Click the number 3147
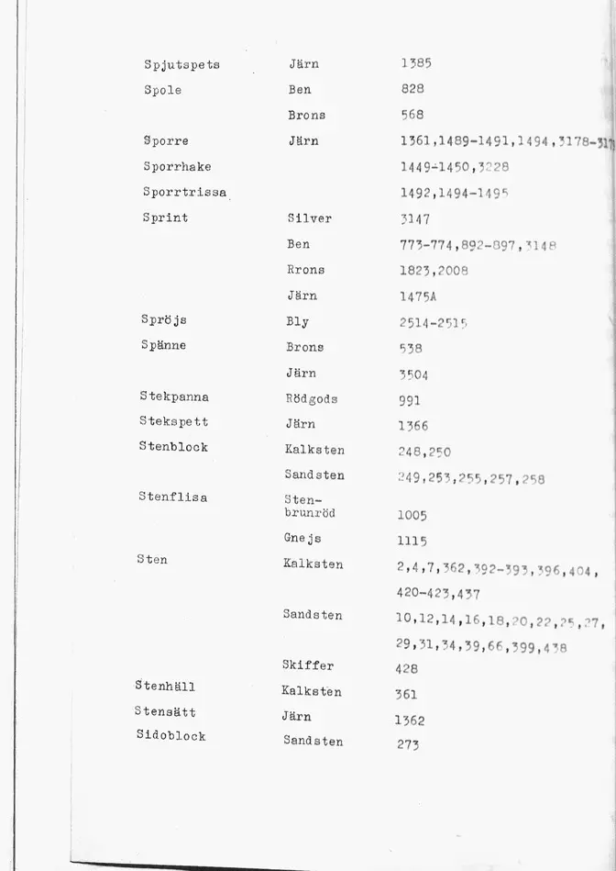The height and width of the screenshot is (871, 616). click(415, 219)
